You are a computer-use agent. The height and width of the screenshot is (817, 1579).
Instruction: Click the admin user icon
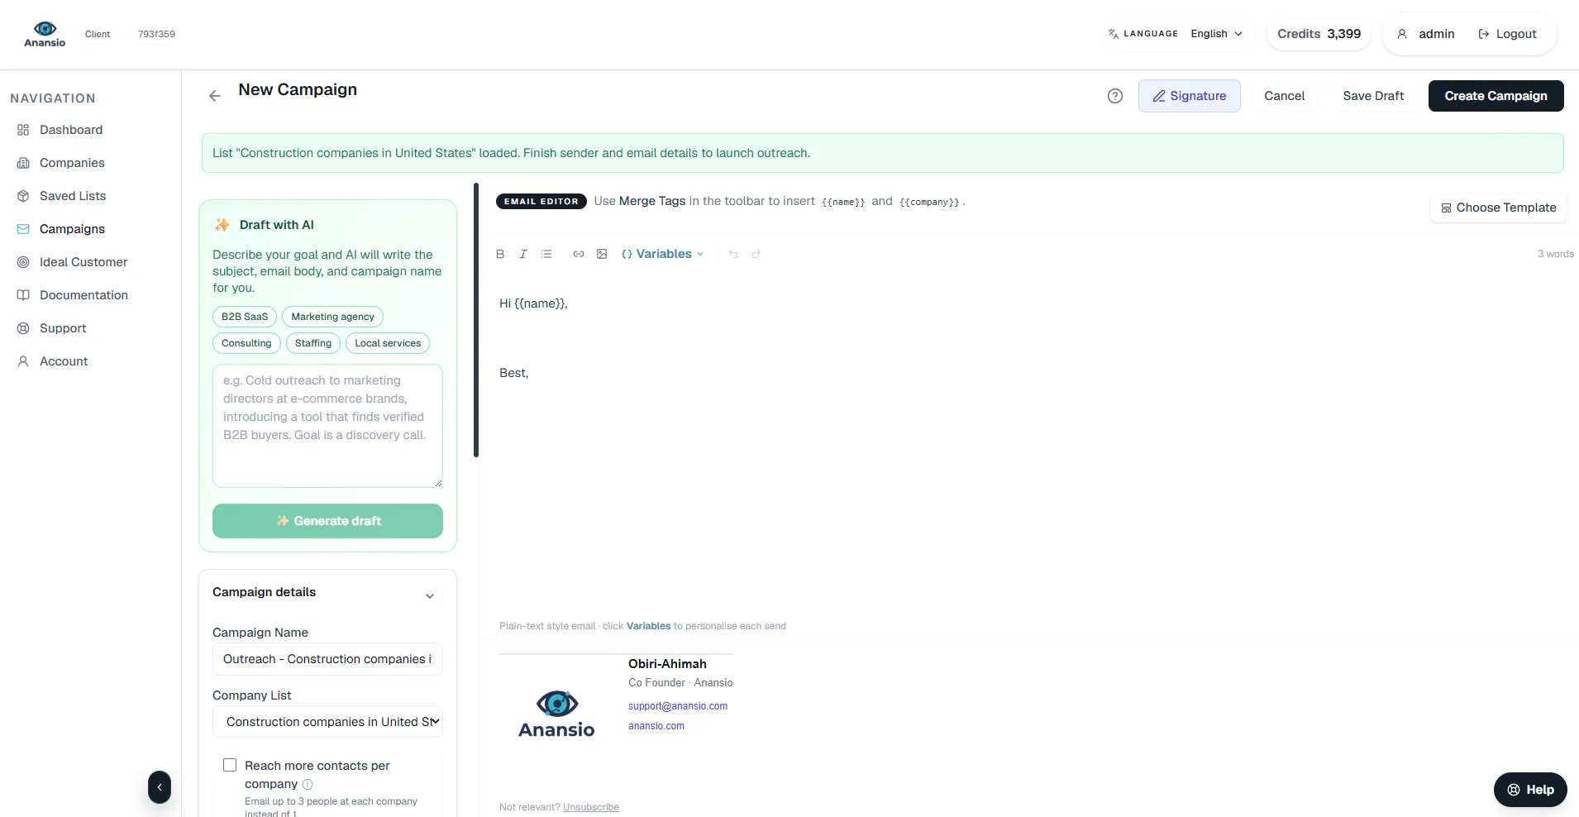point(1402,34)
